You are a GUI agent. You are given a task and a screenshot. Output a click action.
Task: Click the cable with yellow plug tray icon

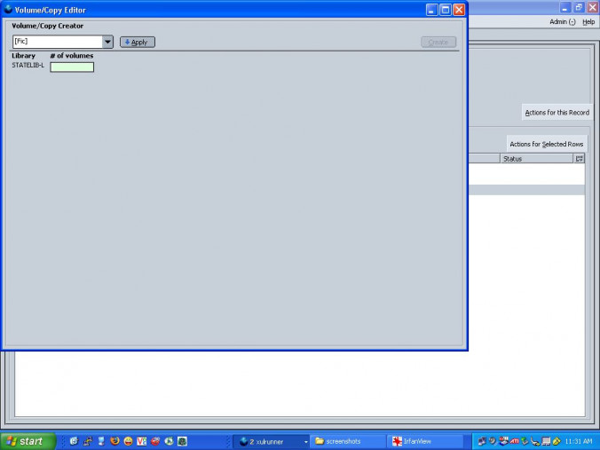point(535,442)
